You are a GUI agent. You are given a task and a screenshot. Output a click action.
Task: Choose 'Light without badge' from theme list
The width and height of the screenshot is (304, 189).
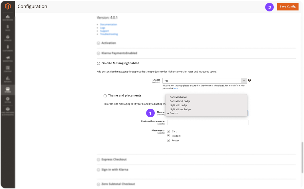point(180,109)
